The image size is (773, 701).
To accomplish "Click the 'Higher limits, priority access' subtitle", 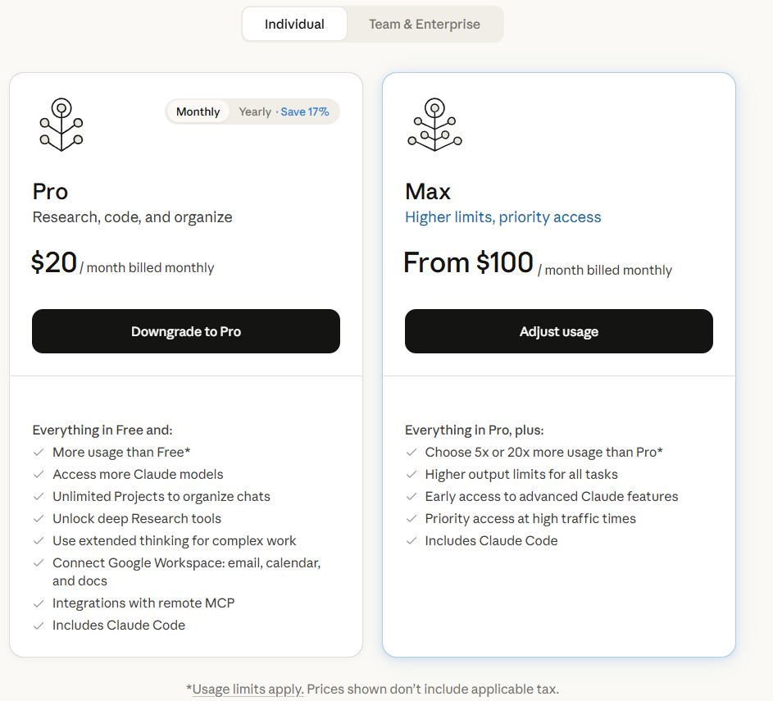I will coord(502,217).
